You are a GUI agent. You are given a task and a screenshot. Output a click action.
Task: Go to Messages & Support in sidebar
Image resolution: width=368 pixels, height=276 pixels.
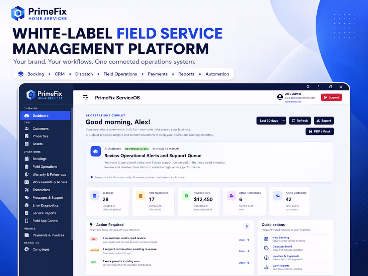tap(45, 198)
